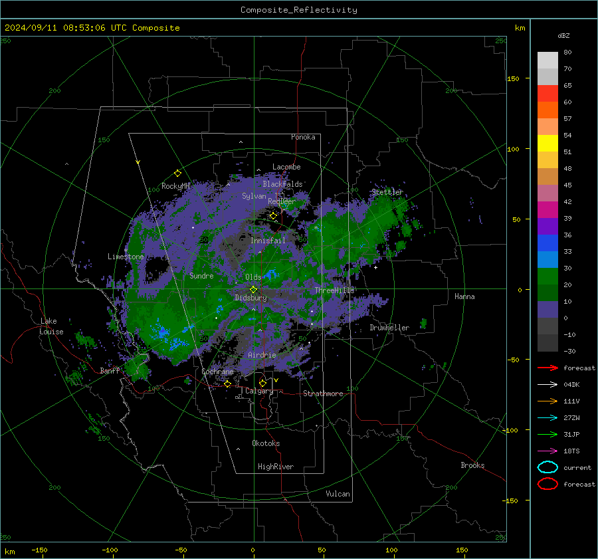Click the Cochrane label on the map
The width and height of the screenshot is (598, 559).
[217, 372]
